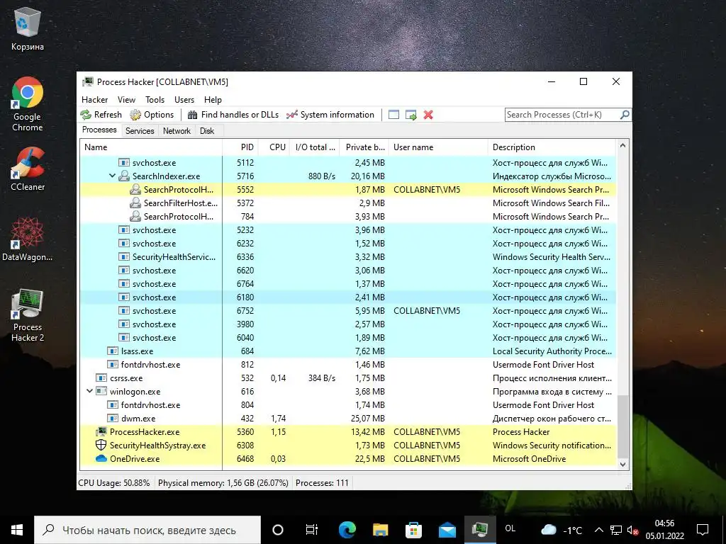Select SearchProtocolHost row with PID 5552
The image size is (726, 544).
(347, 189)
